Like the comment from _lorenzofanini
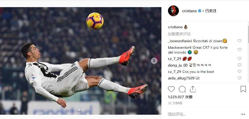 pyautogui.click(x=240, y=41)
